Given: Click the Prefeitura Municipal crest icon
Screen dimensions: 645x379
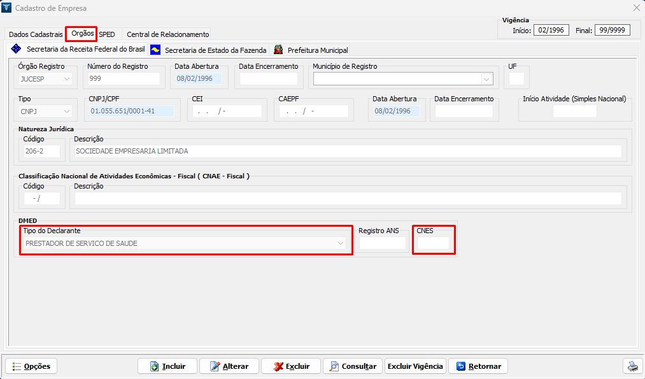Looking at the screenshot, I should coord(278,50).
